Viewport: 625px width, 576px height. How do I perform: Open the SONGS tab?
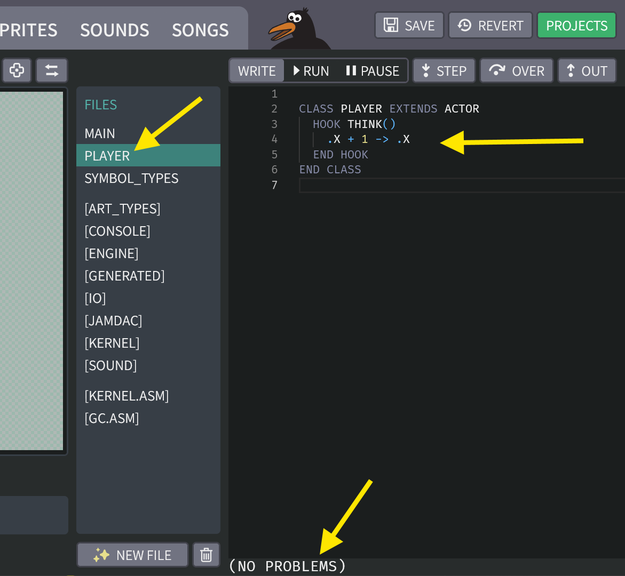(x=200, y=30)
